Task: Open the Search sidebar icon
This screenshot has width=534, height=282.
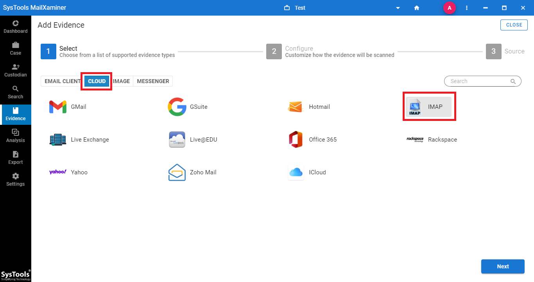Action: tap(16, 89)
